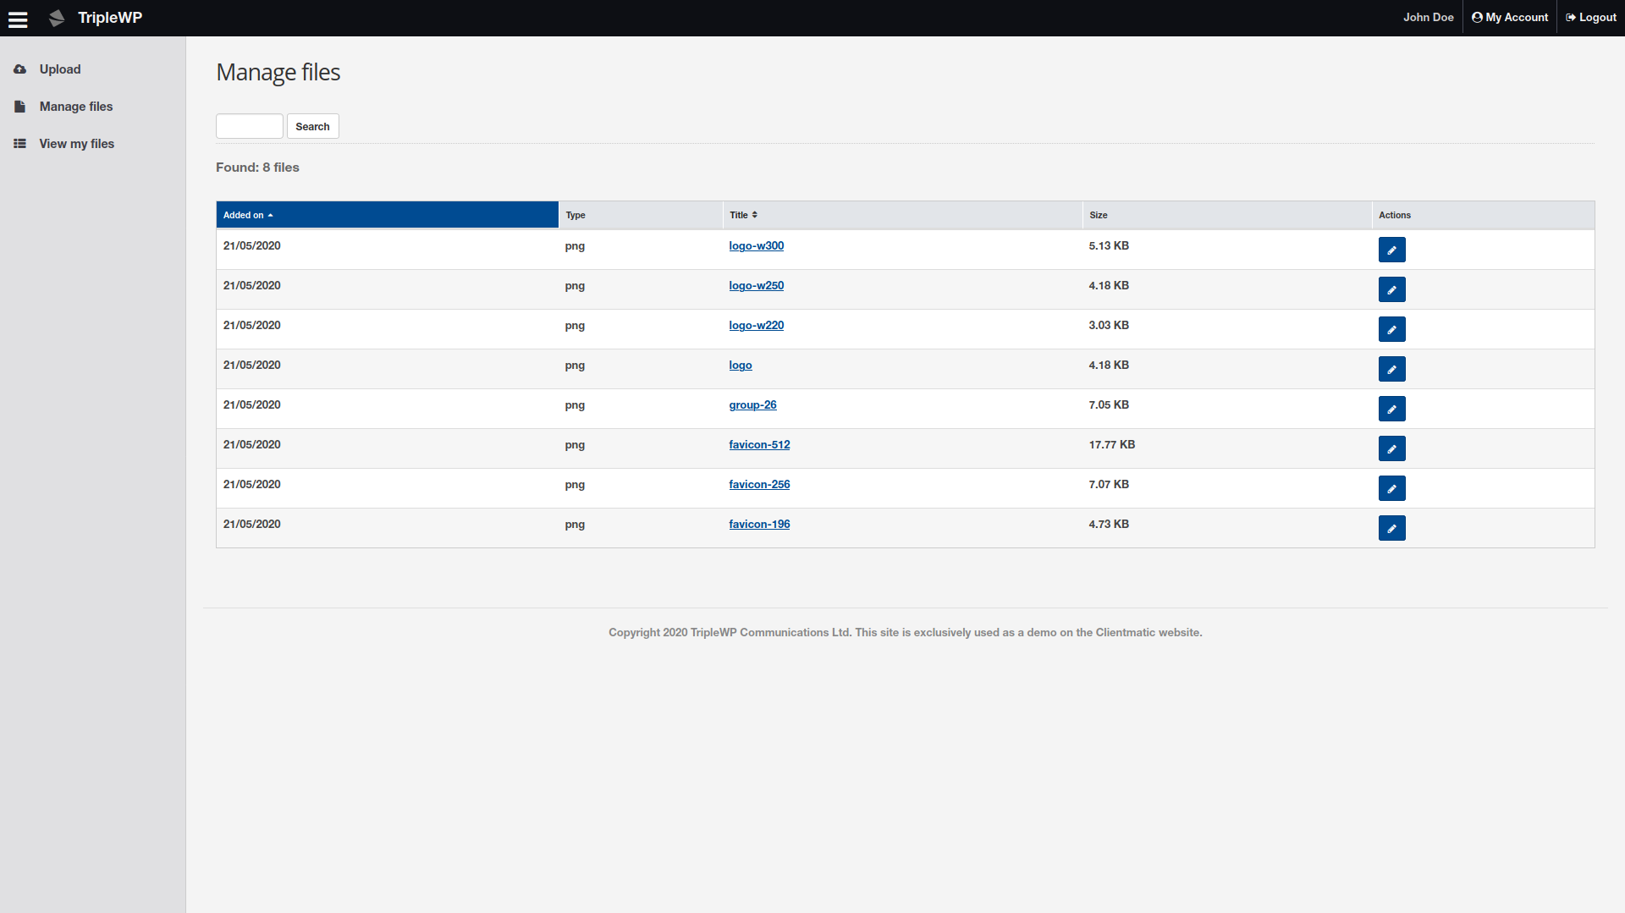Edit the logo-w300 file with pencil icon

pyautogui.click(x=1391, y=250)
